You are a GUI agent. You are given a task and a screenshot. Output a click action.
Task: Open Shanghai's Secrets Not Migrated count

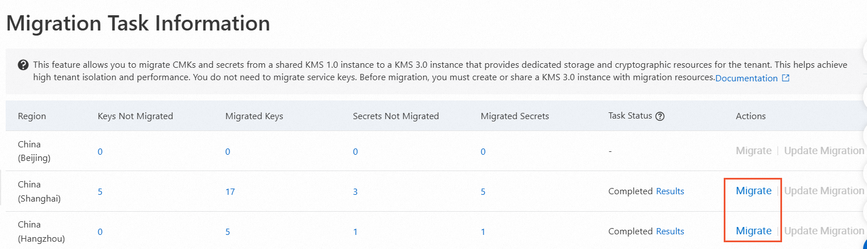(355, 192)
